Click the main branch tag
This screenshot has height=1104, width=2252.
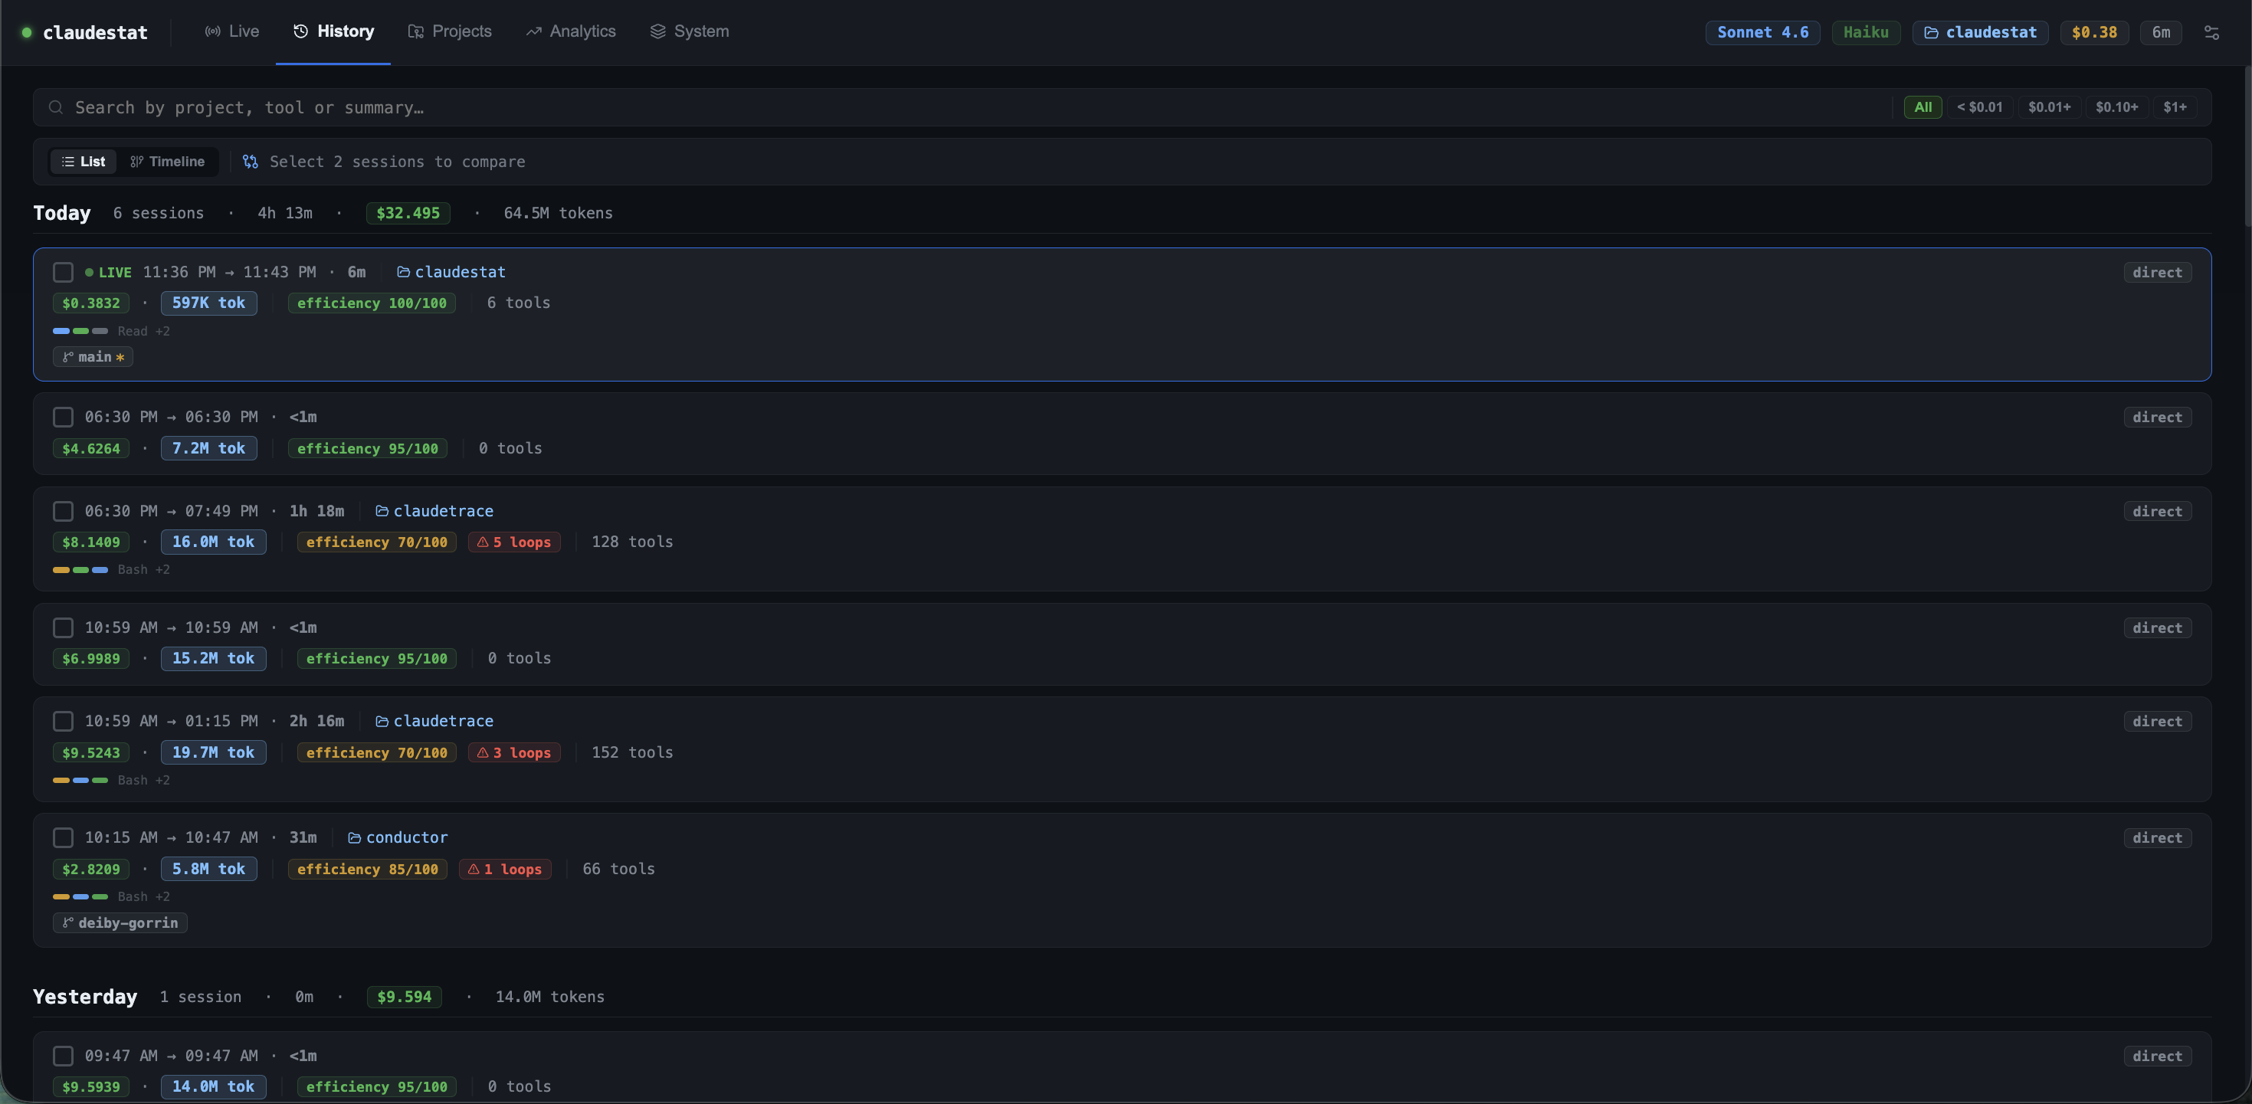click(x=93, y=357)
